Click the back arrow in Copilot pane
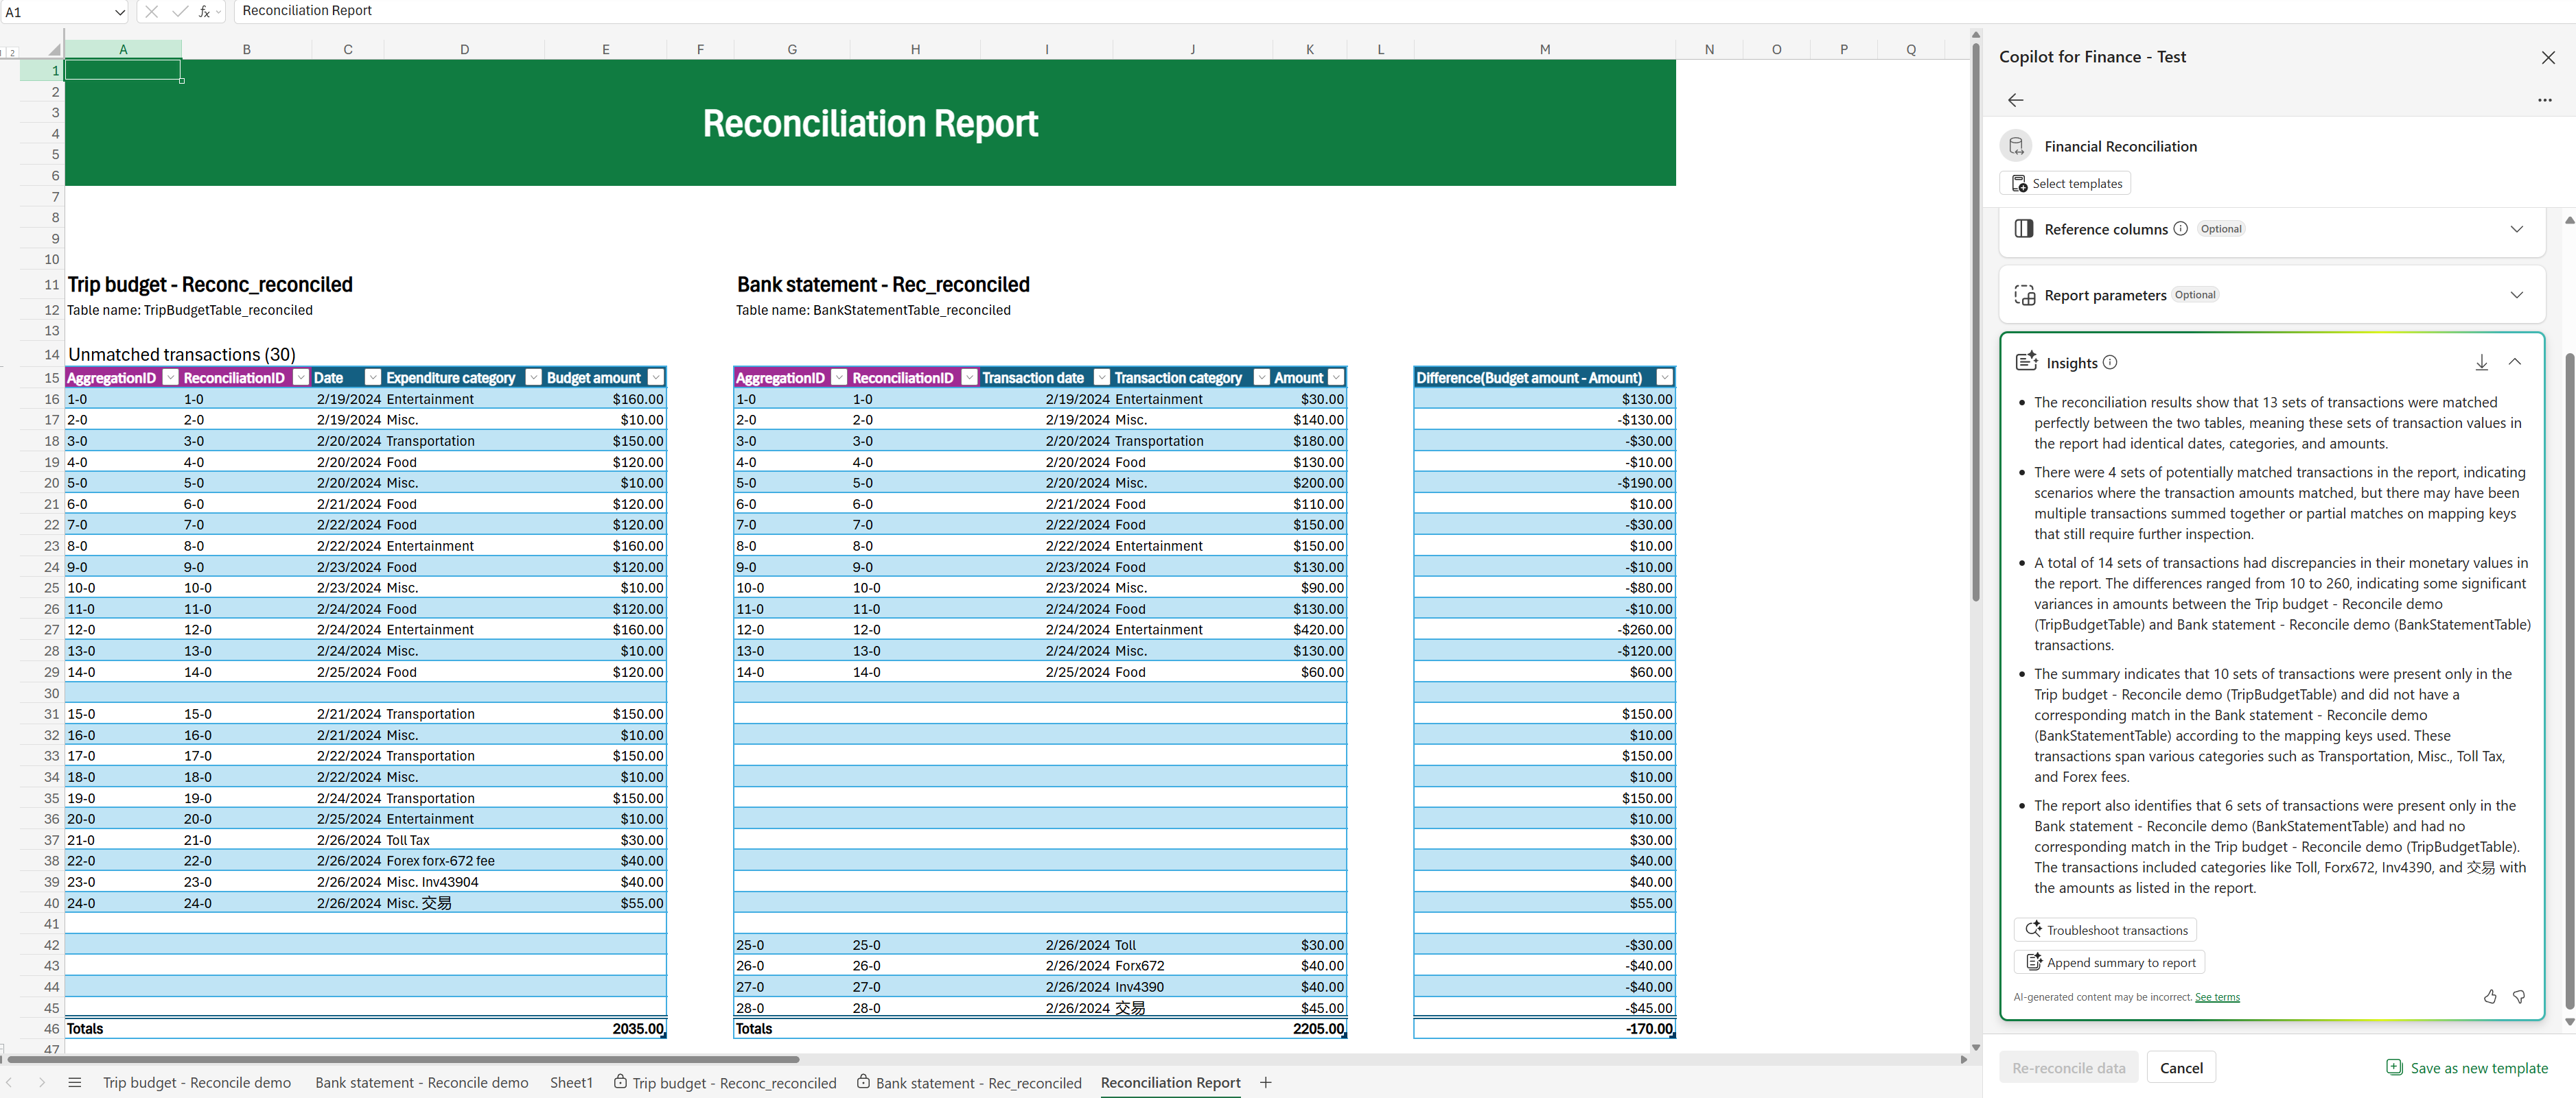The image size is (2576, 1098). click(2016, 100)
